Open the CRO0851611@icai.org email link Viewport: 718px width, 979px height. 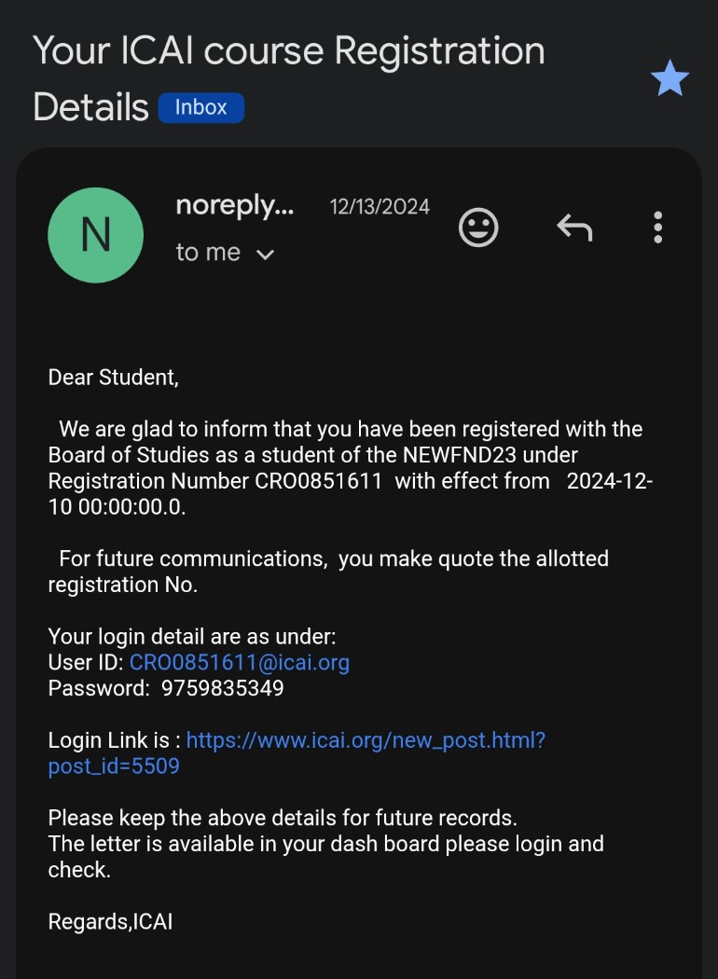pyautogui.click(x=240, y=663)
